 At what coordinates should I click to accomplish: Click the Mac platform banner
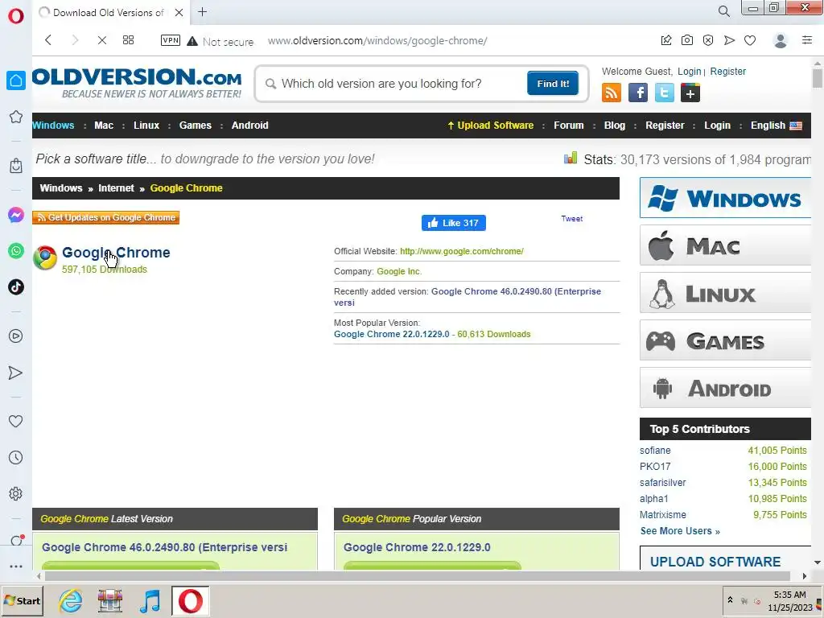click(725, 245)
